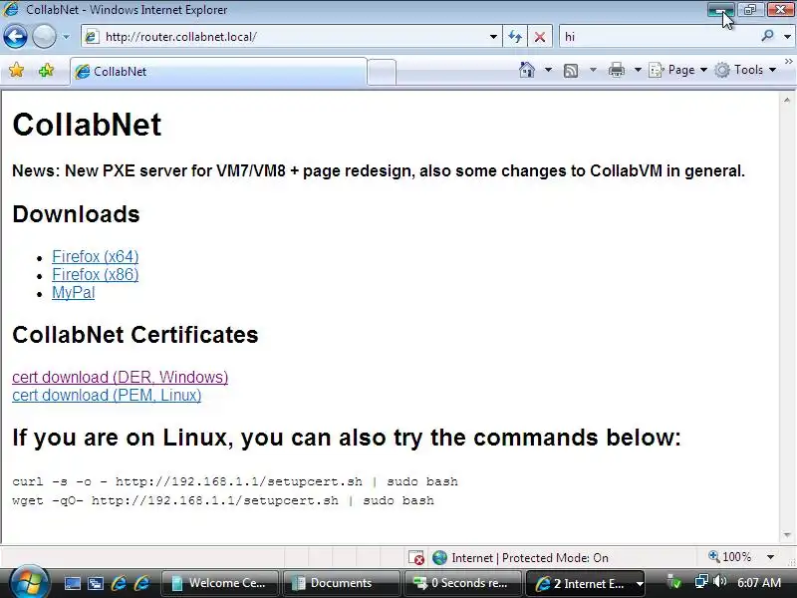Image resolution: width=797 pixels, height=598 pixels.
Task: Click the 100% zoom level button
Action: coord(730,557)
